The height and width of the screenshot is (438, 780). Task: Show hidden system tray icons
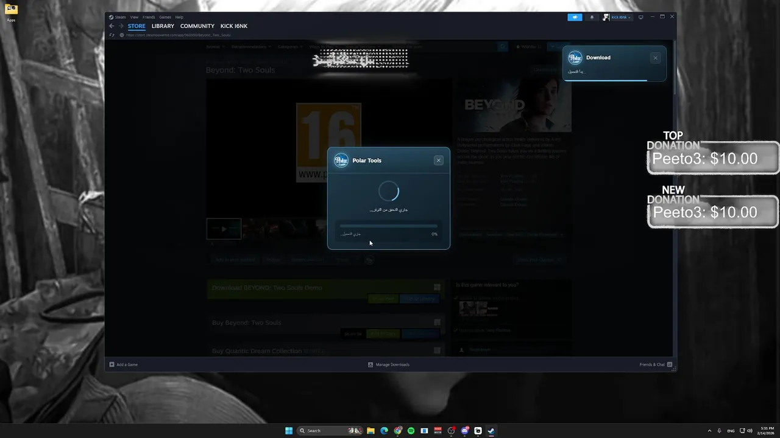(x=709, y=431)
